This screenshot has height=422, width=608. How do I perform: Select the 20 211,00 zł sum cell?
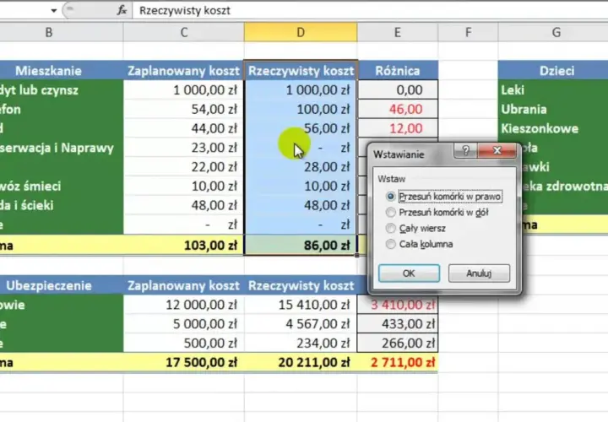pyautogui.click(x=301, y=362)
